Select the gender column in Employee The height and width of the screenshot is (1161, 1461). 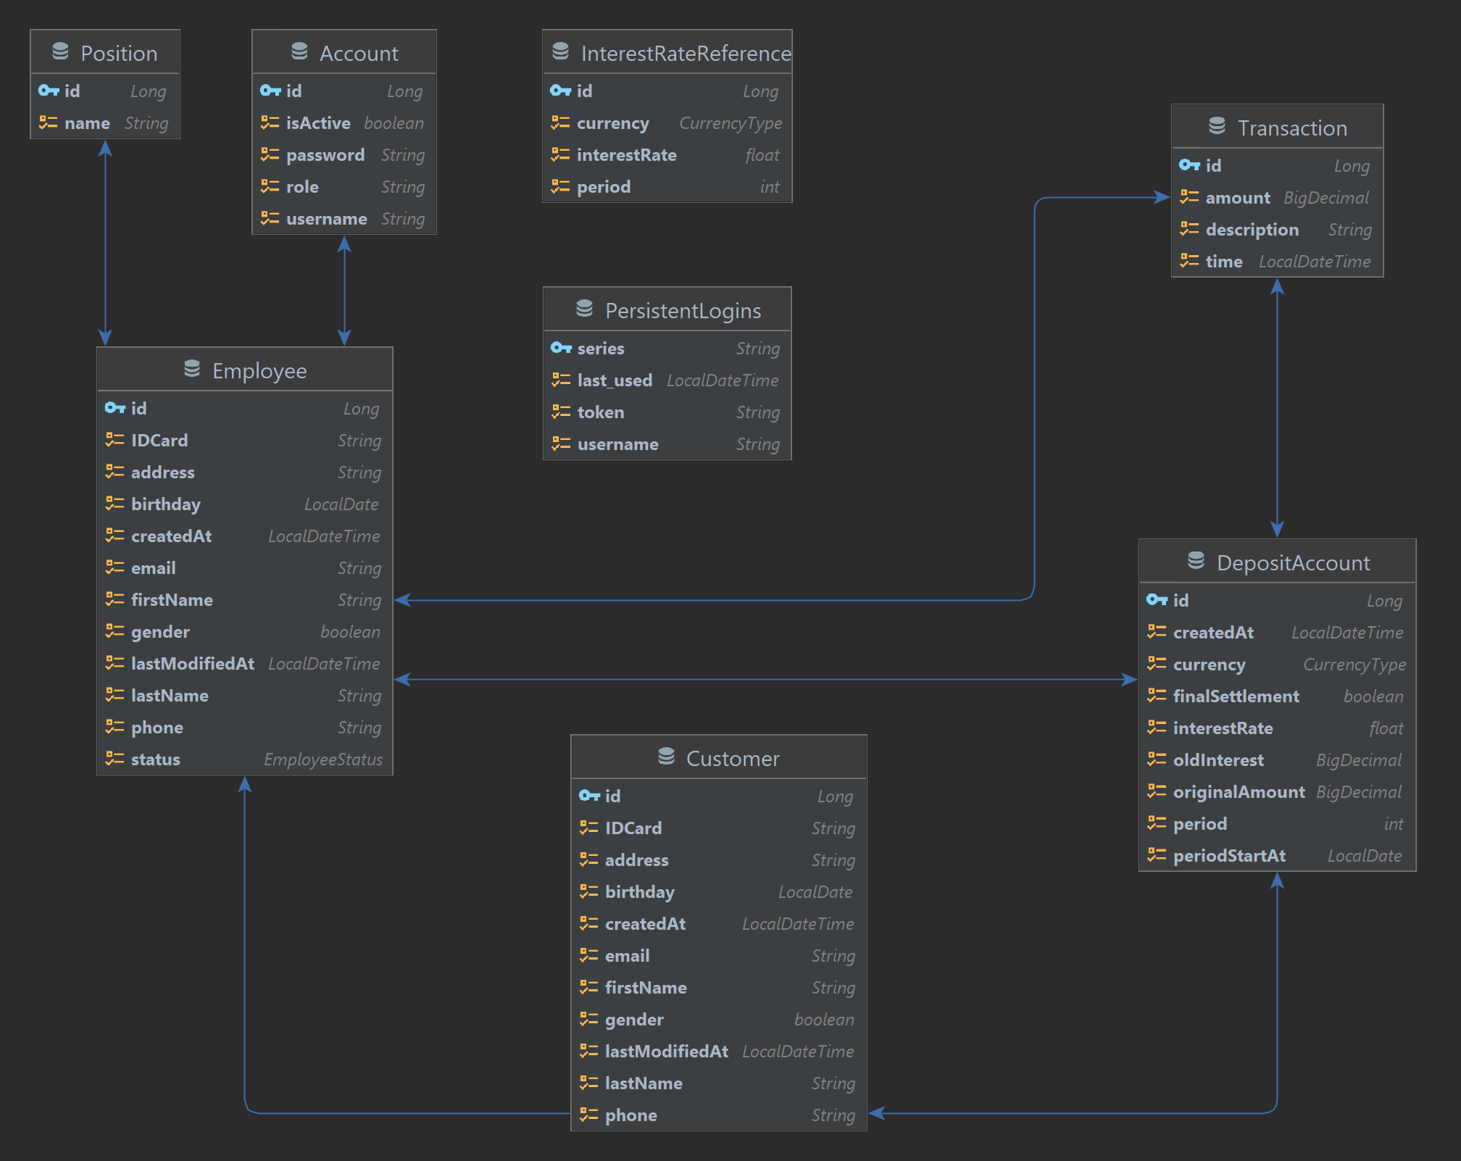(x=245, y=631)
